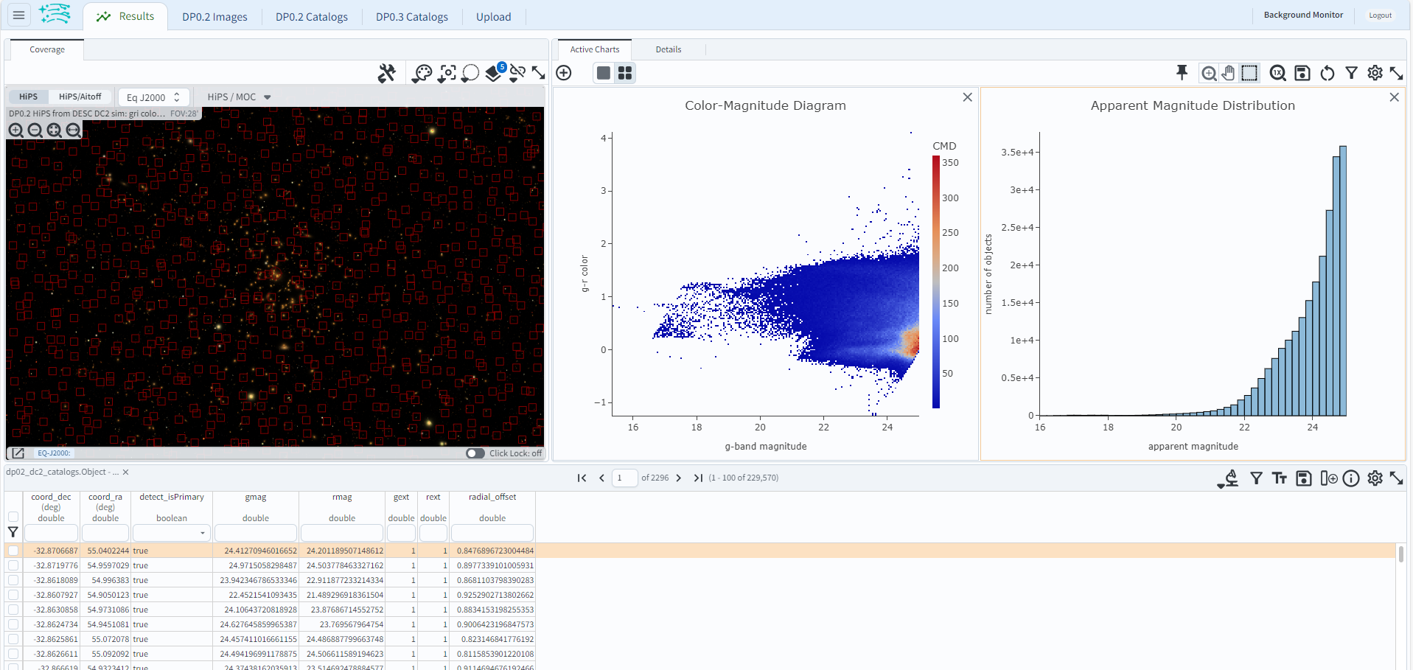Open the WCS match/lock dropdown

tap(517, 73)
